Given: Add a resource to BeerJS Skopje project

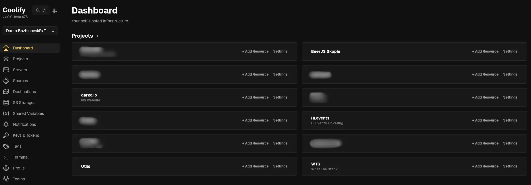Looking at the screenshot, I should [x=485, y=51].
